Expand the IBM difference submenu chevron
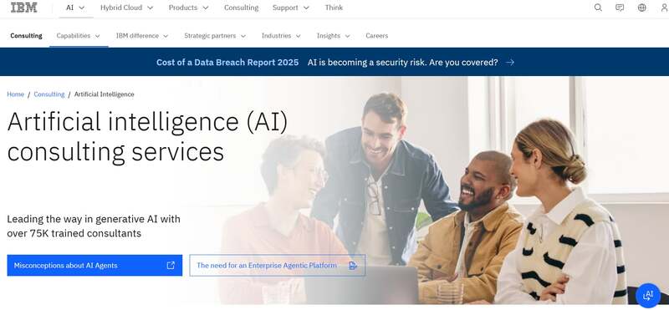Screen dimensions: 669x310 click(166, 36)
